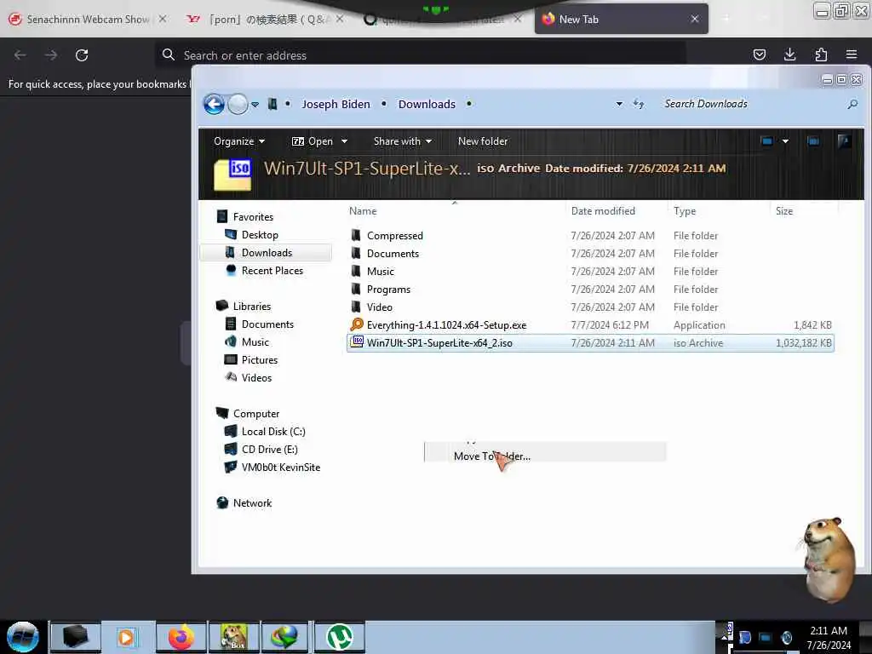Select Downloads under Favorites
This screenshot has width=872, height=654.
[x=266, y=252]
